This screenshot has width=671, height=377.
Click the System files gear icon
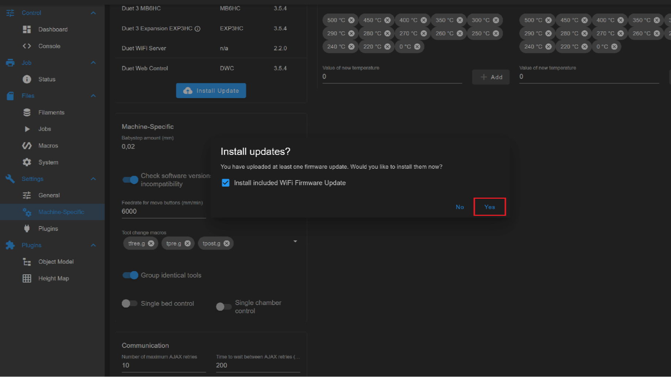[x=27, y=162]
